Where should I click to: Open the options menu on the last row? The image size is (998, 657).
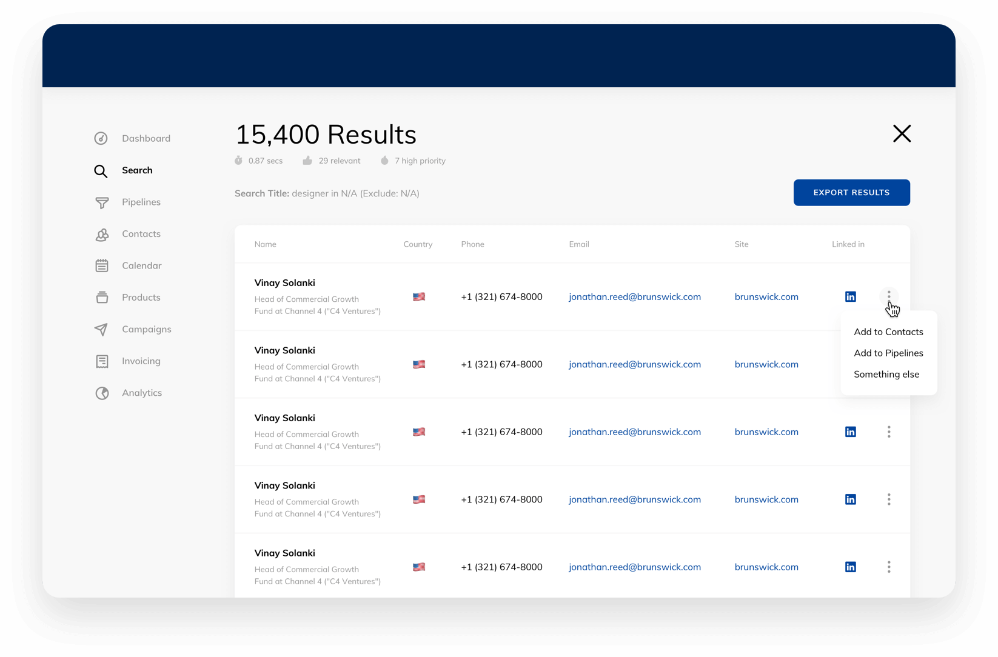click(889, 567)
